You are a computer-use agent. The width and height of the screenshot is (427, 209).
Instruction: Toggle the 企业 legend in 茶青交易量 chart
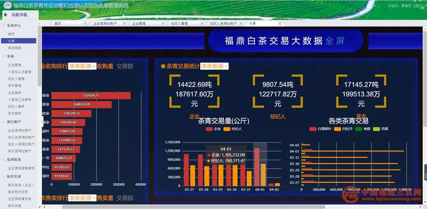coord(213,128)
